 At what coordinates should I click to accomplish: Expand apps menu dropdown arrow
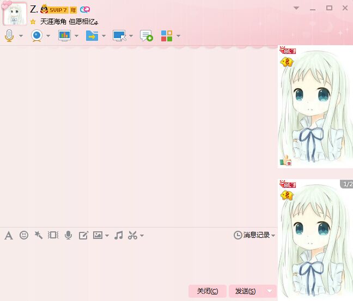coord(178,36)
